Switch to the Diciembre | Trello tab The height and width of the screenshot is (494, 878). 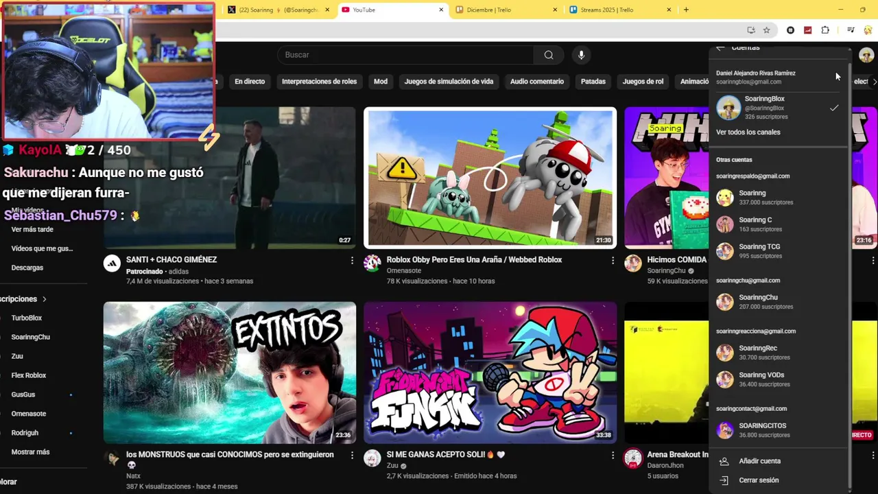point(506,10)
